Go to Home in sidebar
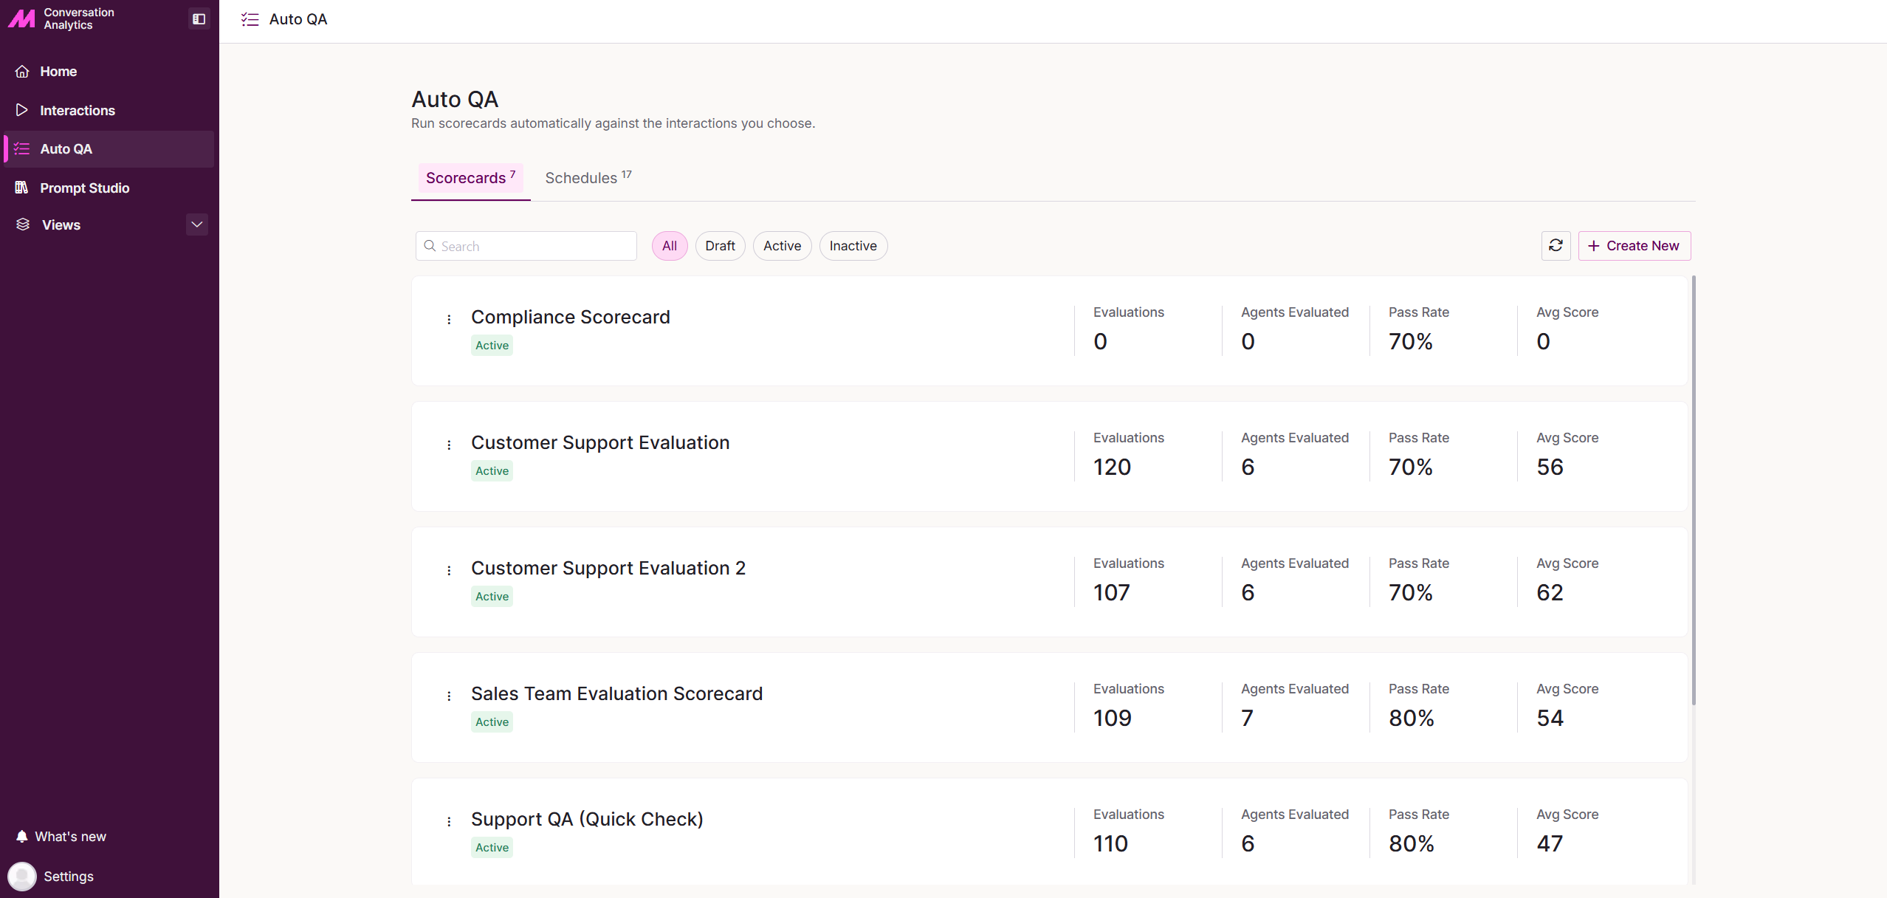Screen dimensions: 1887x898 pyautogui.click(x=109, y=72)
